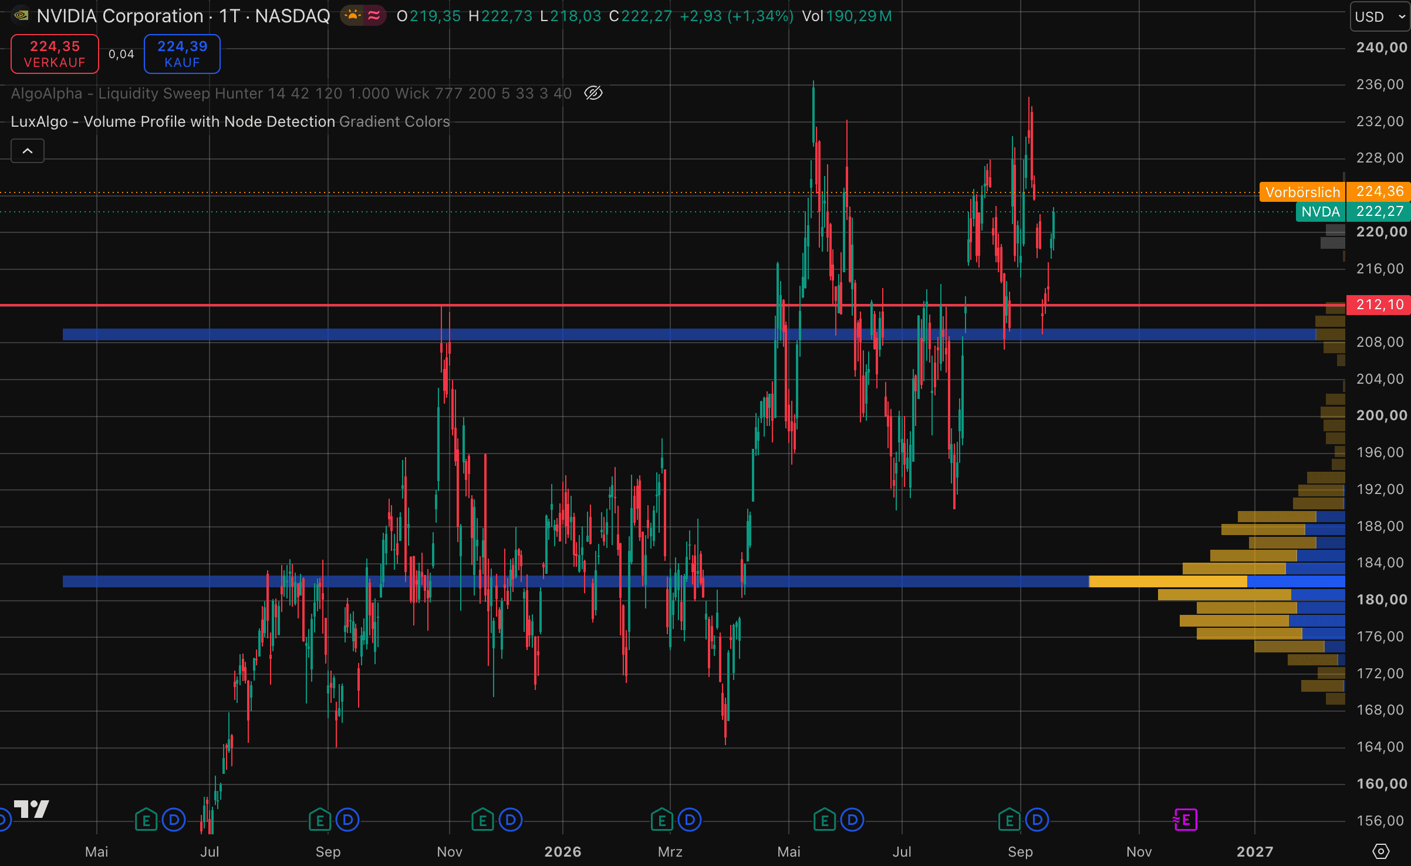Select the lower blue zone near 182

pyautogui.click(x=575, y=581)
